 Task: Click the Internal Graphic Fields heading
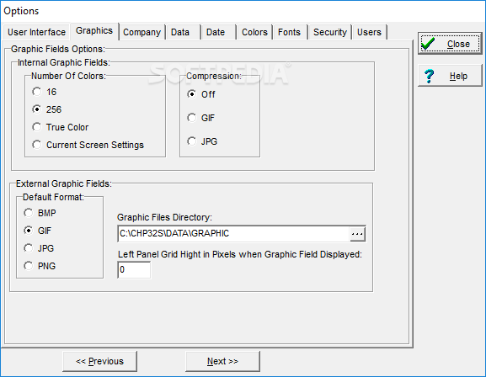[64, 62]
